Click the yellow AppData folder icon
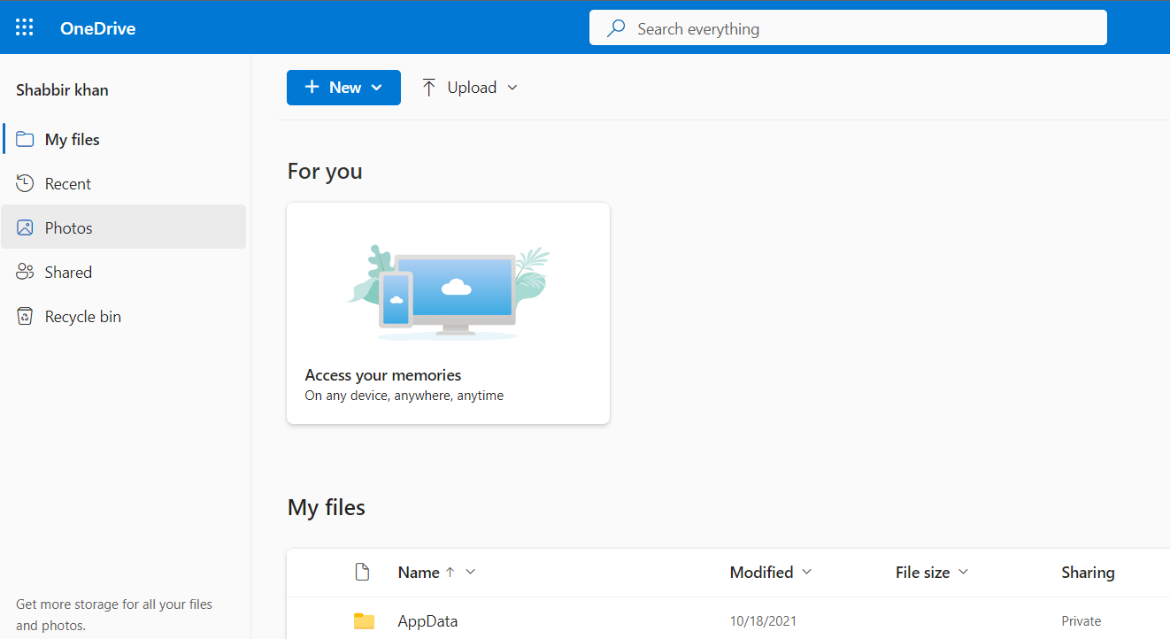Image resolution: width=1170 pixels, height=639 pixels. [364, 620]
